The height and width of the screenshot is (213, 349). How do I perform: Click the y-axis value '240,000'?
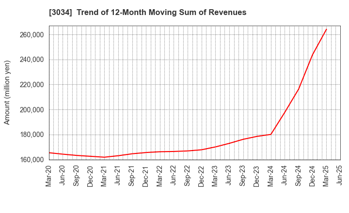(32, 60)
